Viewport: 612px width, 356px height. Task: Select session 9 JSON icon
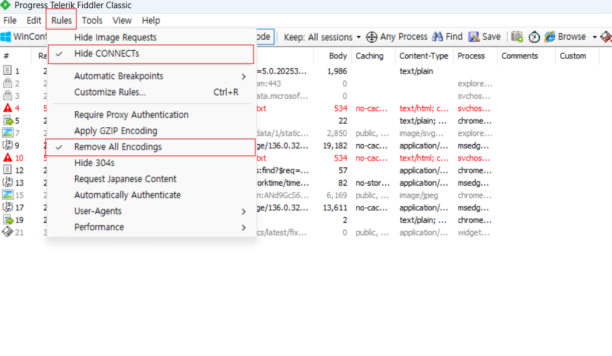click(8, 145)
